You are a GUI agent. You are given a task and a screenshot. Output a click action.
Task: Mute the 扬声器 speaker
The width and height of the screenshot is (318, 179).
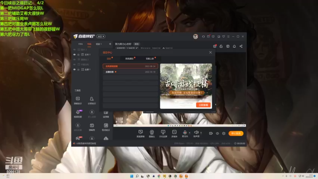(x=196, y=132)
